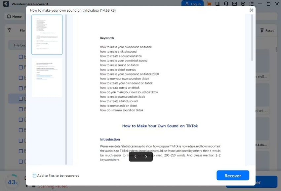Click line 'how do i make a sound on tiktok'
The width and height of the screenshot is (281, 191).
pos(122,110)
